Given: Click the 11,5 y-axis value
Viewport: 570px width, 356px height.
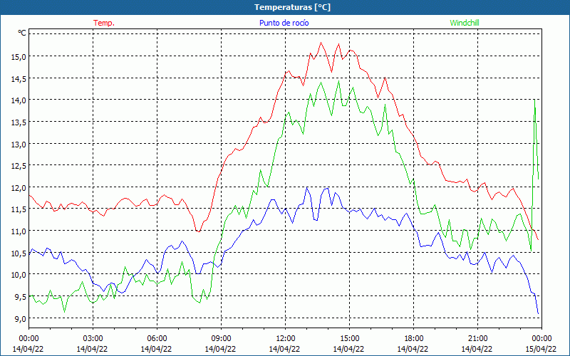Looking at the screenshot, I should click(x=20, y=209).
